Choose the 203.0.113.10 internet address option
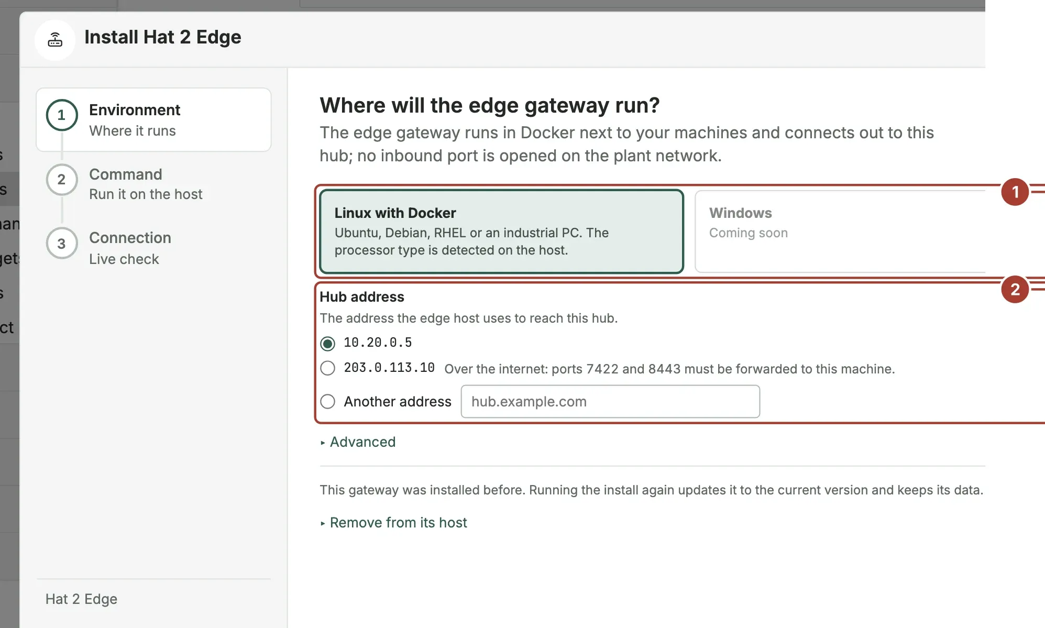 tap(328, 368)
